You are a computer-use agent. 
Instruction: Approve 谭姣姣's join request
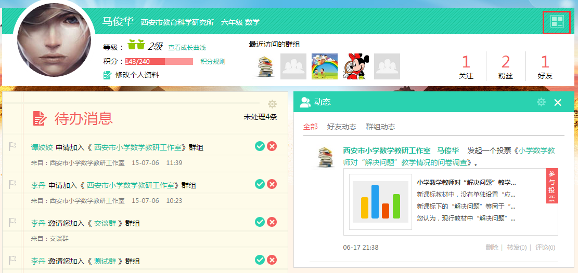(260, 146)
